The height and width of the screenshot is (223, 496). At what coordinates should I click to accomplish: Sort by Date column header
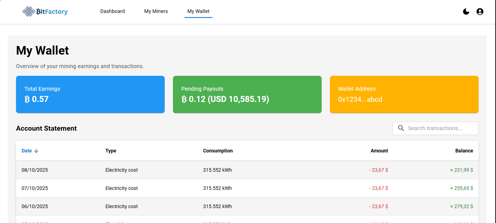tap(27, 151)
